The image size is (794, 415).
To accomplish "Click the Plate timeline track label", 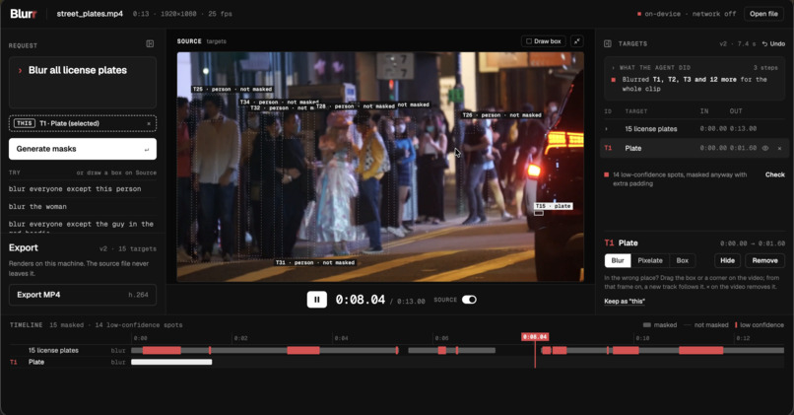I will pos(36,363).
